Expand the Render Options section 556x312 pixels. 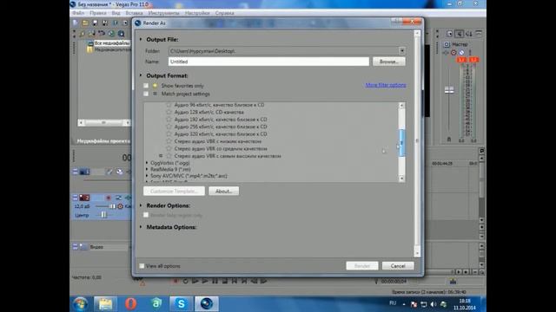pos(141,205)
